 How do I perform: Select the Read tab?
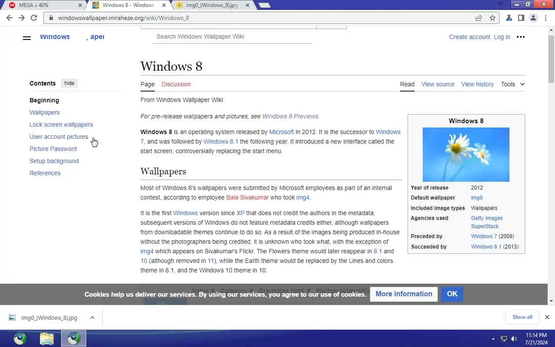[407, 84]
